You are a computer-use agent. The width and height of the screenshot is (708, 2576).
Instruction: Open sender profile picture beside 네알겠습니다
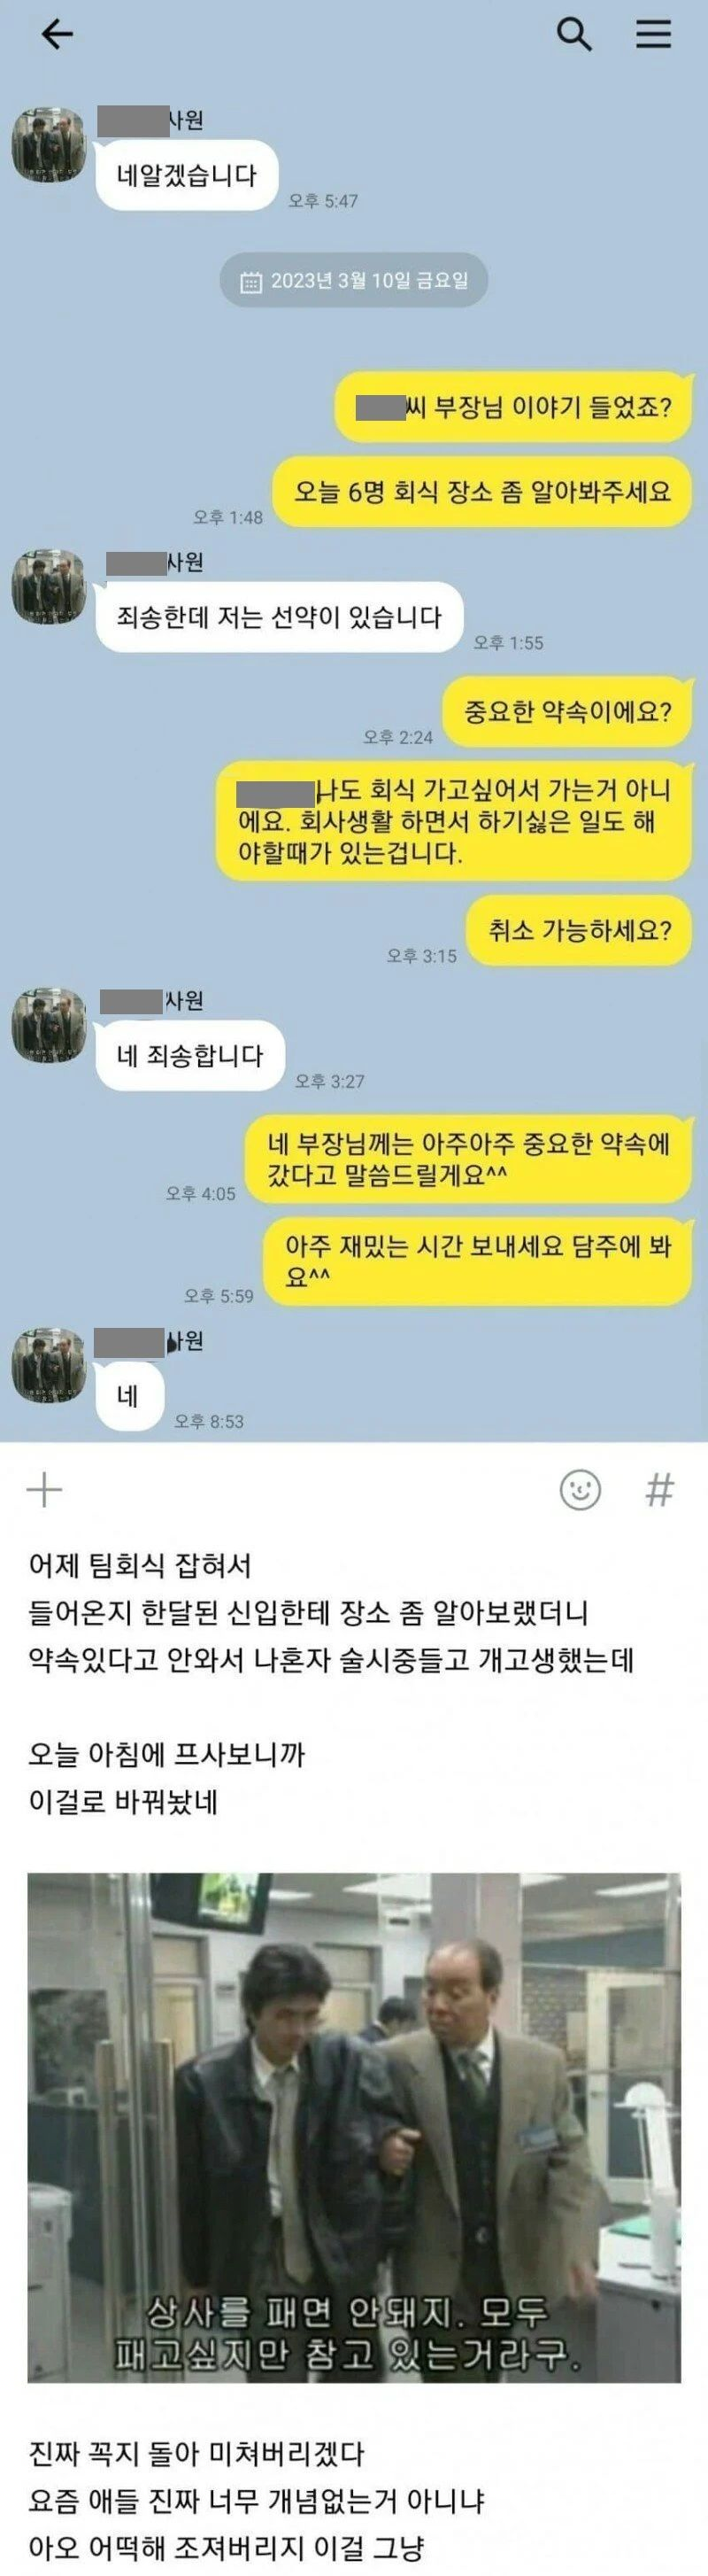pyautogui.click(x=48, y=146)
